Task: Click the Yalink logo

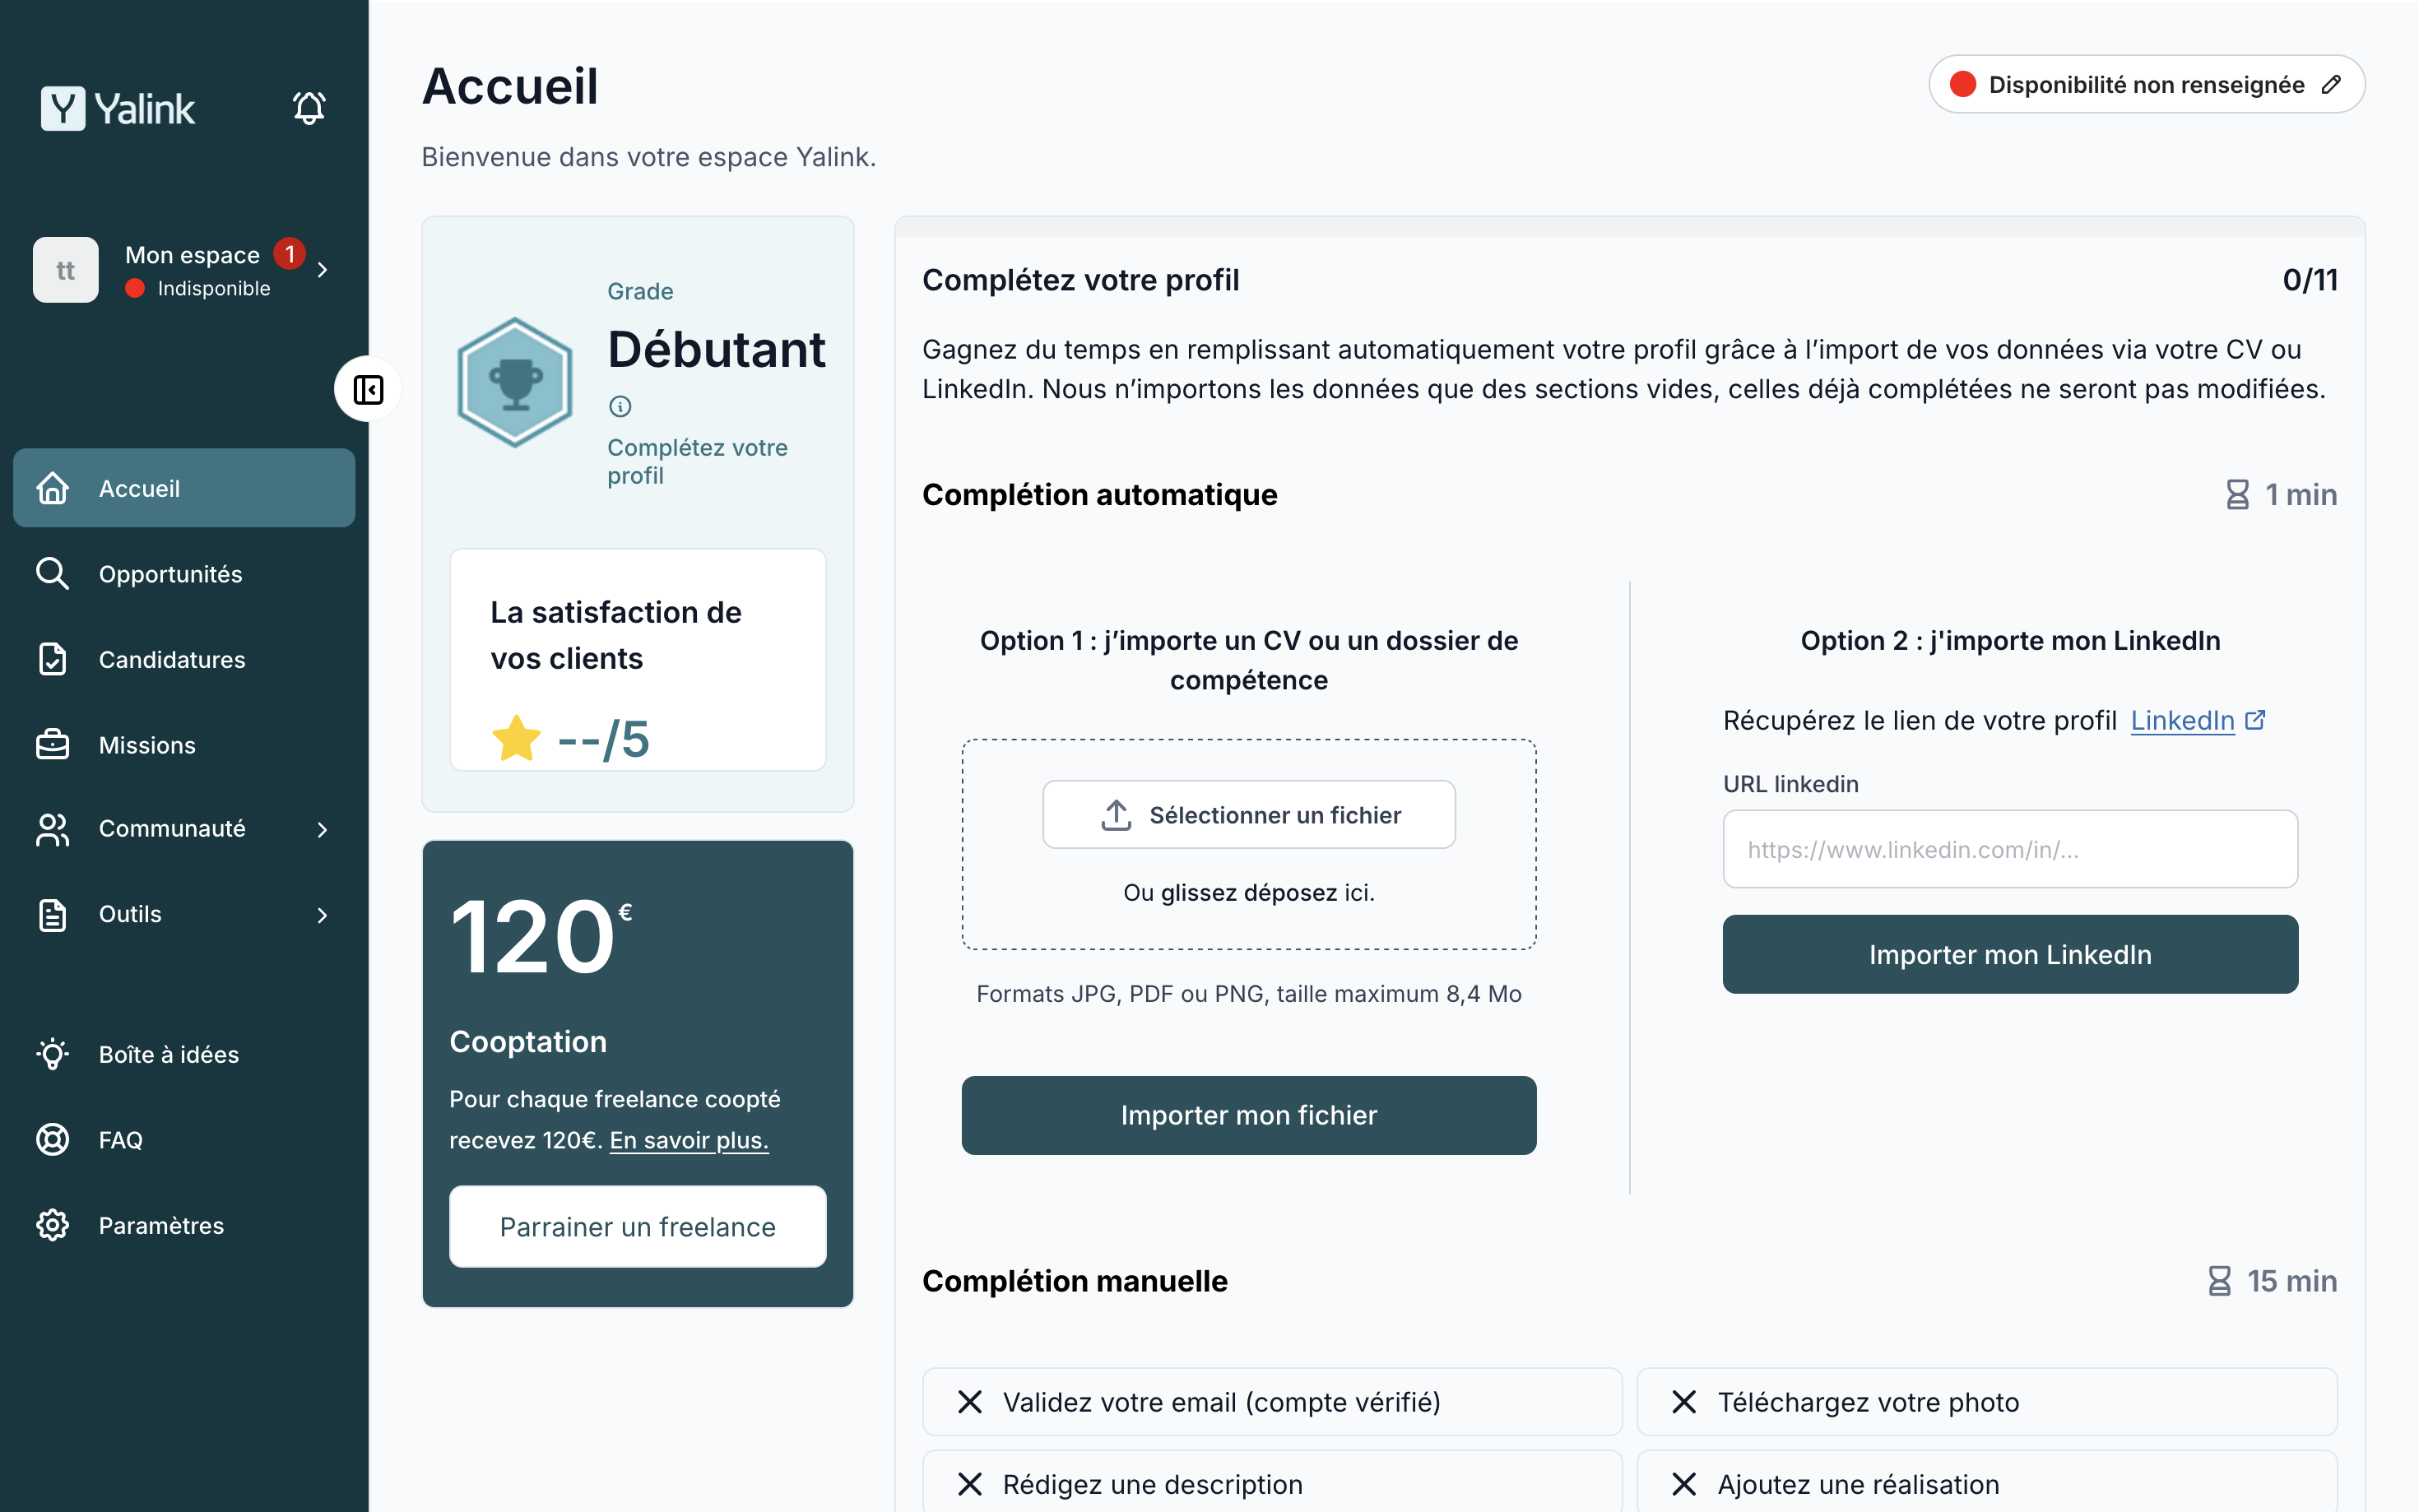Action: 118,108
